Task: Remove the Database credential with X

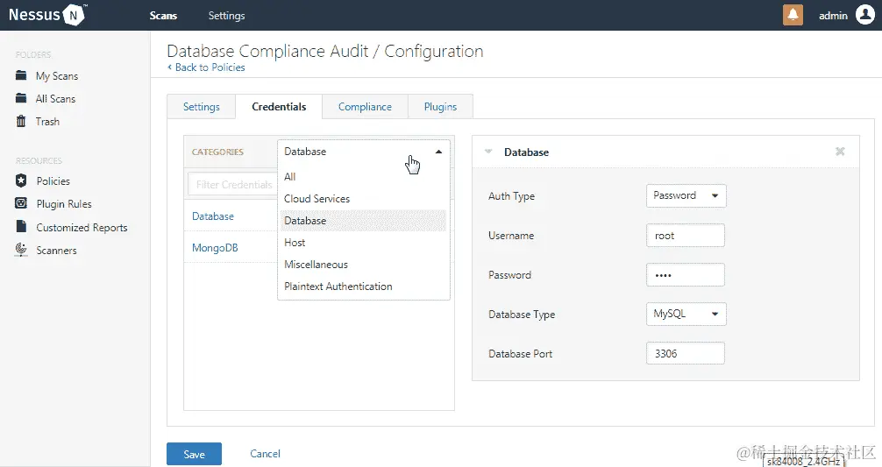Action: click(840, 152)
